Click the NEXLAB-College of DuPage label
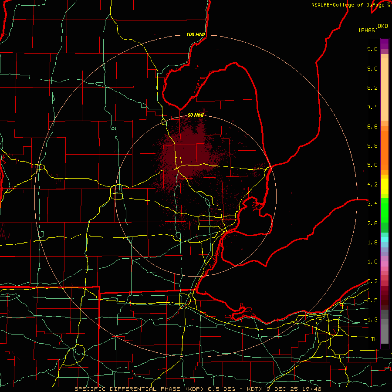 tap(348, 5)
